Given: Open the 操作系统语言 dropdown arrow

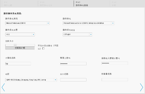Looking at the screenshot, I should click(x=33, y=34).
